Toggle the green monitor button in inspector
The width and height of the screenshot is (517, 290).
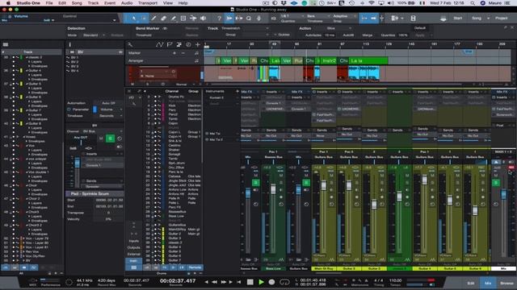tap(110, 139)
